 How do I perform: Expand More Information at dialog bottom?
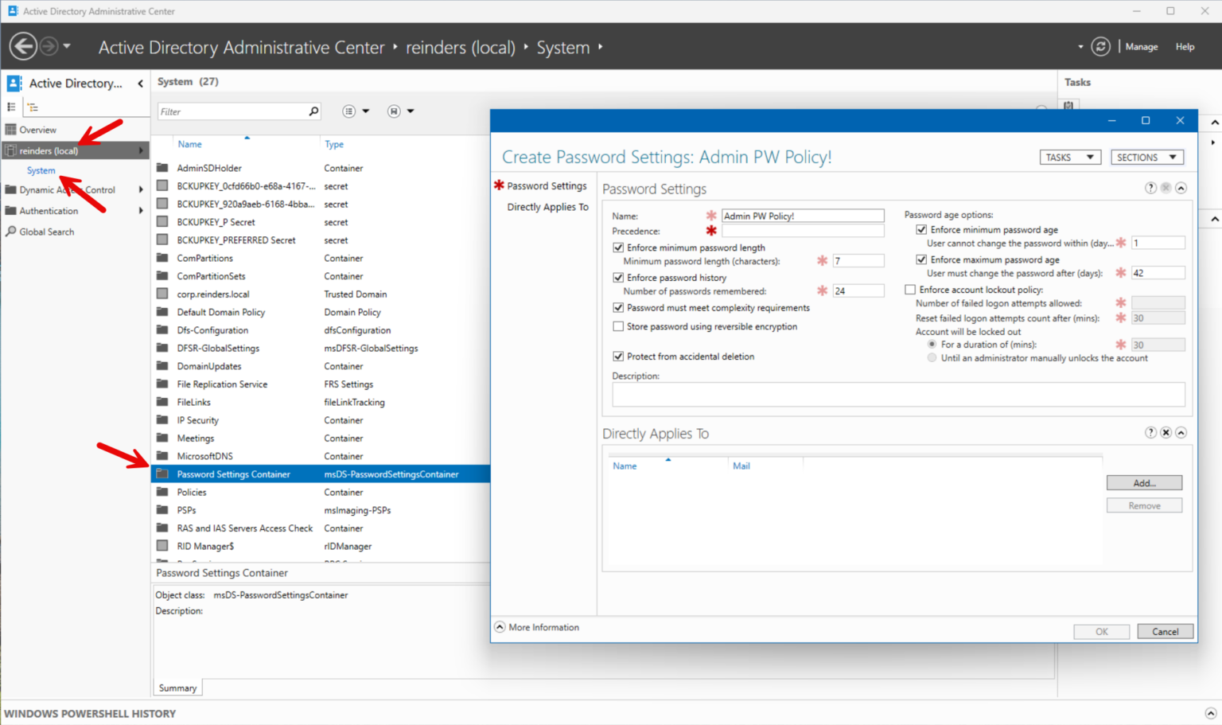(537, 627)
